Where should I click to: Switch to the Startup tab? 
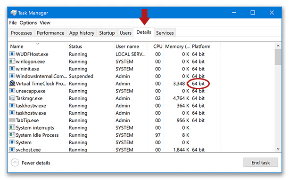pyautogui.click(x=107, y=33)
